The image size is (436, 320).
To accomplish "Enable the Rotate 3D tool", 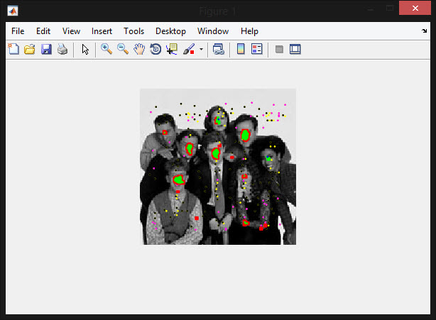I will [156, 50].
